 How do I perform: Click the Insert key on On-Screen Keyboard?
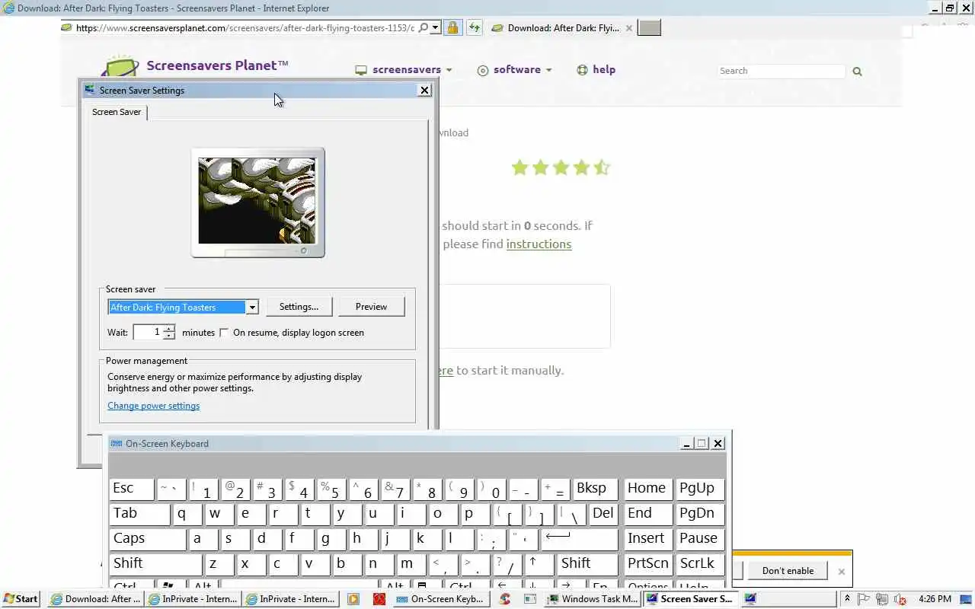click(x=647, y=539)
